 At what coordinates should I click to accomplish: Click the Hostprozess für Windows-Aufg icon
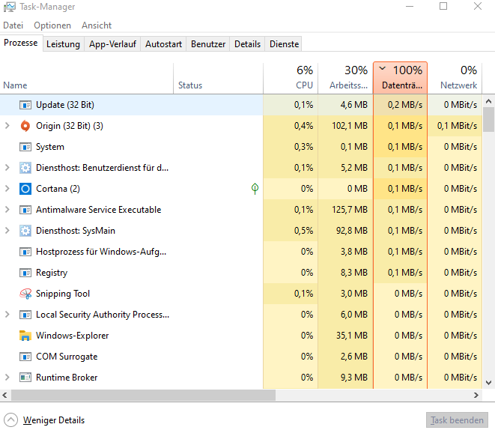coord(25,252)
